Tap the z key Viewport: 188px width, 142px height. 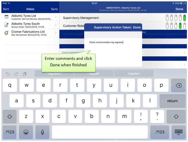26,117
